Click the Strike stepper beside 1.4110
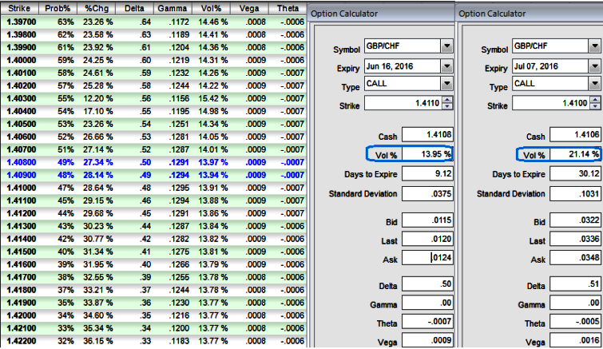The image size is (603, 349). (x=446, y=103)
